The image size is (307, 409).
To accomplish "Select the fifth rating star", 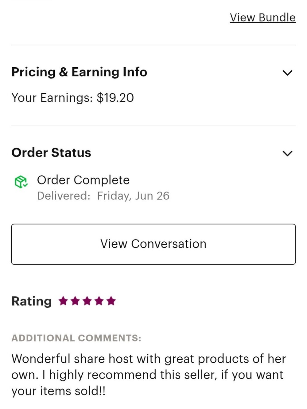I will 111,301.
